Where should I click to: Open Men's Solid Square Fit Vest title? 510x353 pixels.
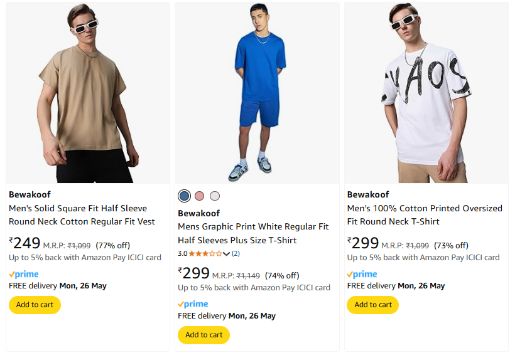tap(82, 215)
